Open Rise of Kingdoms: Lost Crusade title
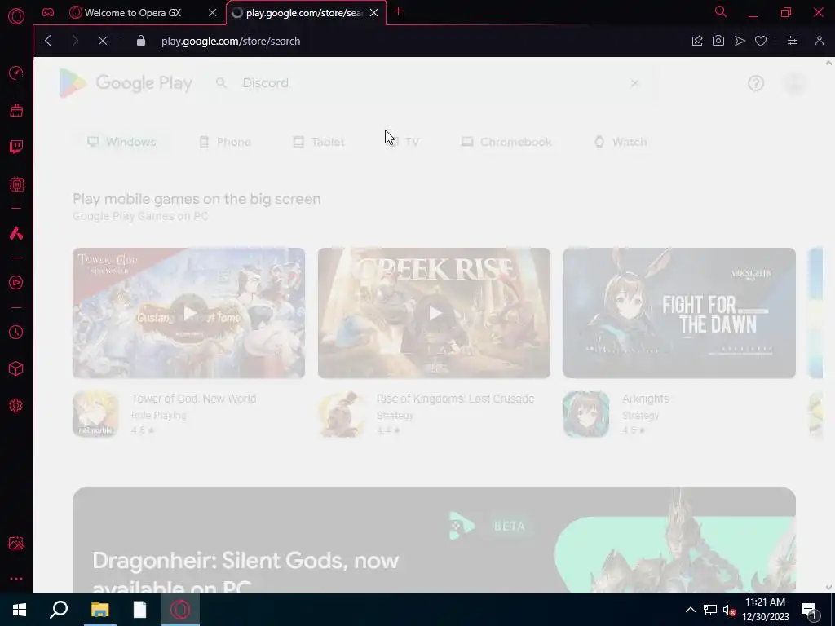 [x=455, y=399]
